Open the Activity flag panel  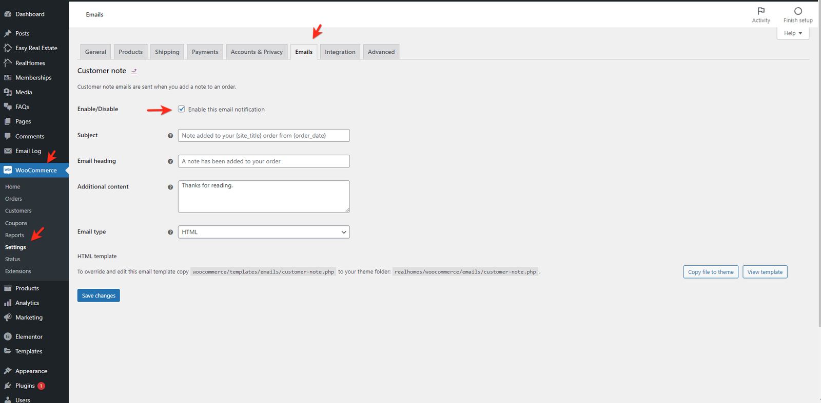(761, 14)
